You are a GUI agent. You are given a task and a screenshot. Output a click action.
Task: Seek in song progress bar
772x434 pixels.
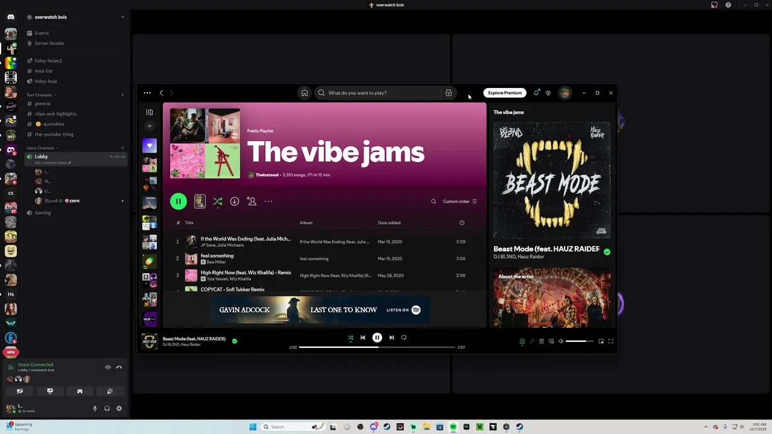377,347
